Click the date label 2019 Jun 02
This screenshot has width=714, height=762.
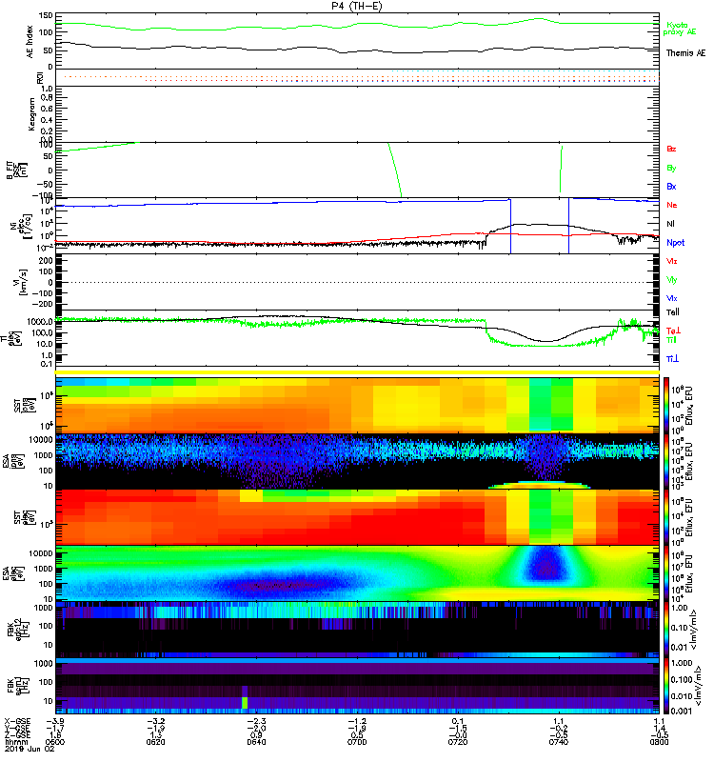[x=30, y=749]
